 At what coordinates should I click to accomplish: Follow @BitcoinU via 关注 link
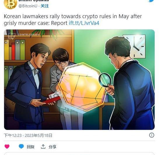point(45,6)
